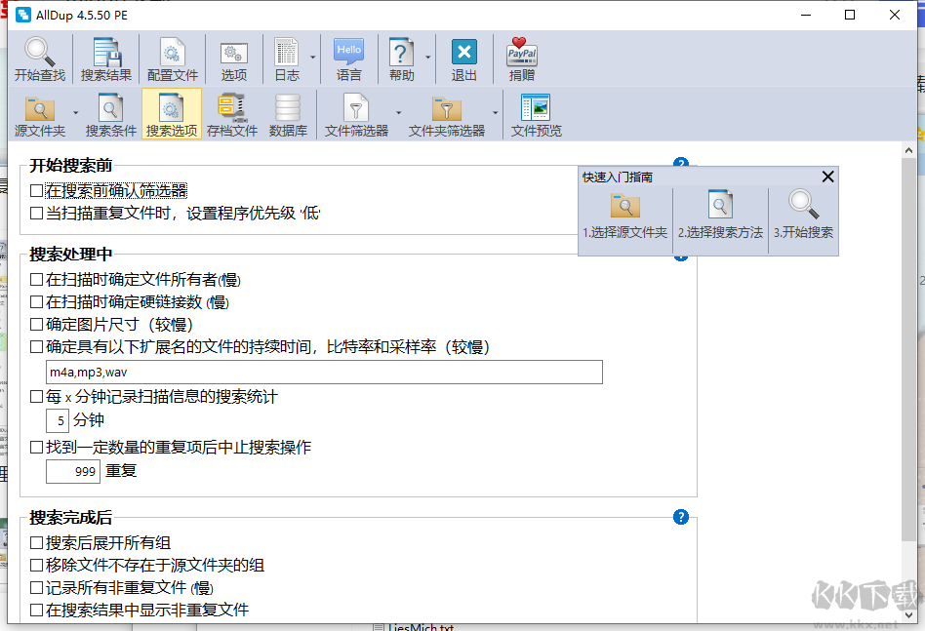Edit the m4a,mp3,wav extensions field
This screenshot has height=631, width=925.
(322, 372)
